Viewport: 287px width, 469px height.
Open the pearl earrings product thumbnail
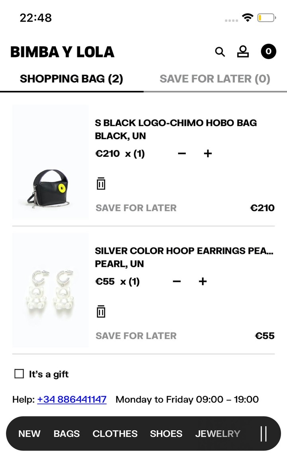[50, 290]
